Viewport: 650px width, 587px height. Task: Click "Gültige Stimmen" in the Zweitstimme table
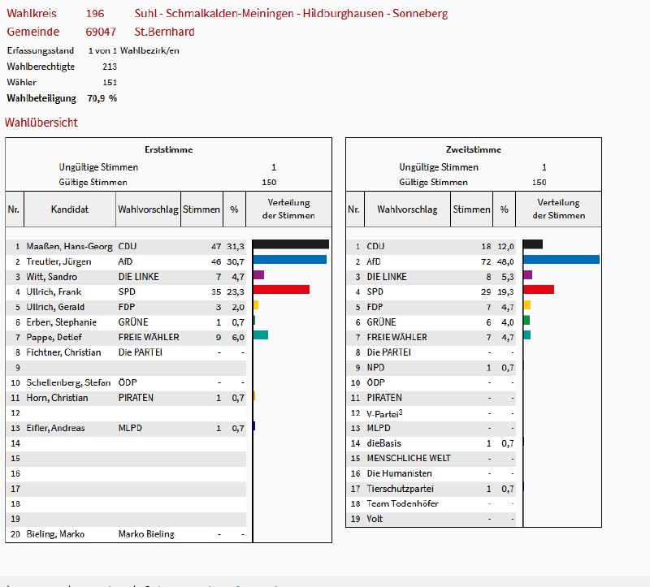coord(433,183)
